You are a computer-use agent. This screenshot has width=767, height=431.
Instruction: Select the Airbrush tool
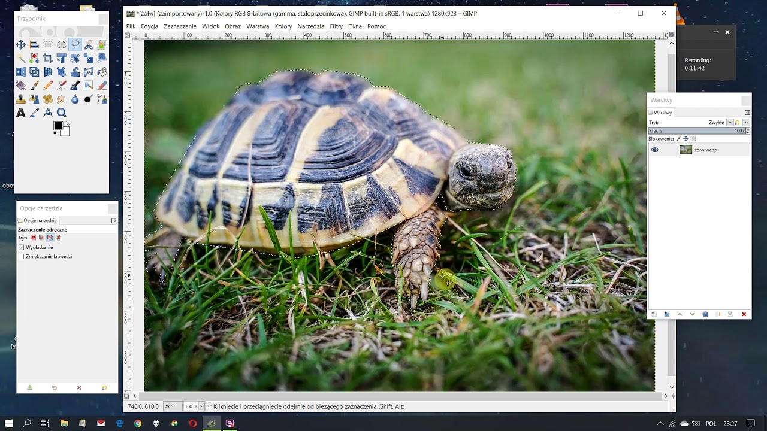click(x=62, y=86)
